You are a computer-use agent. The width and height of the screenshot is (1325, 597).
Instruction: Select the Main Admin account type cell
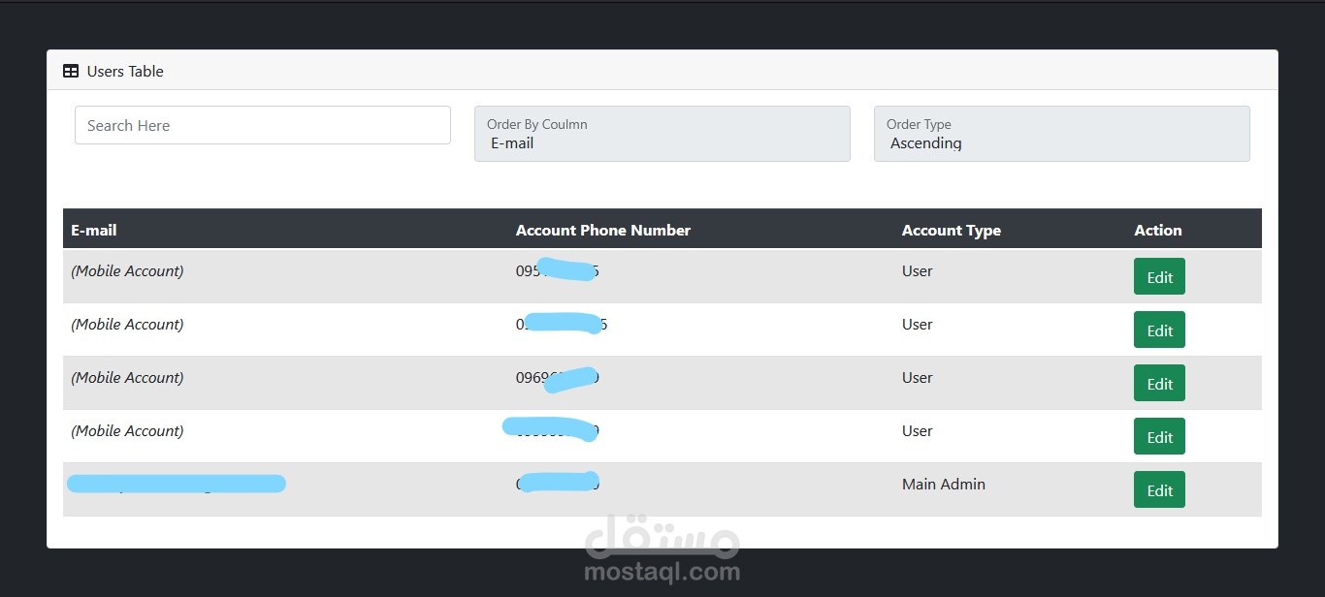(943, 485)
